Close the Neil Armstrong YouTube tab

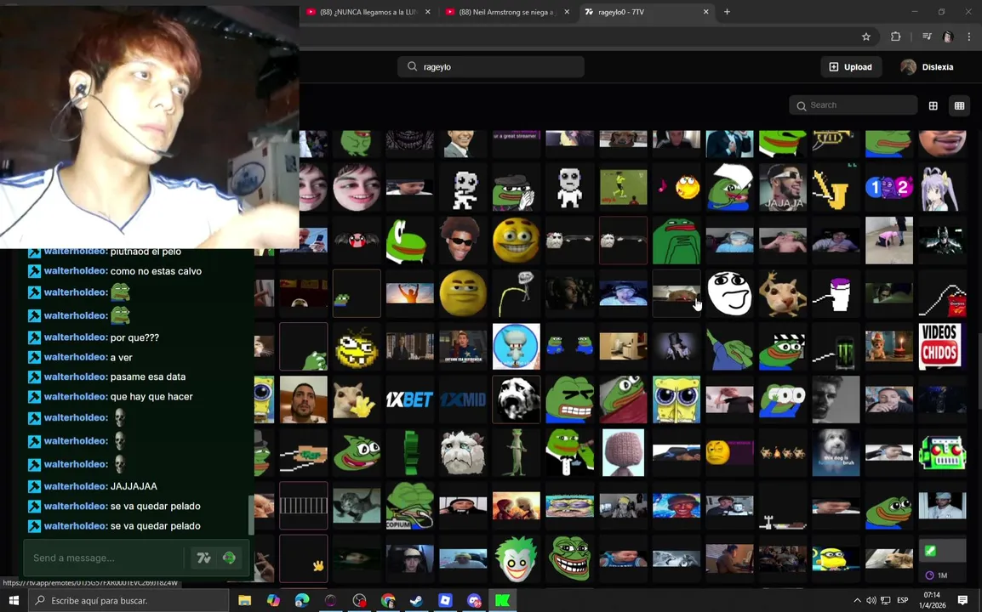pyautogui.click(x=567, y=12)
